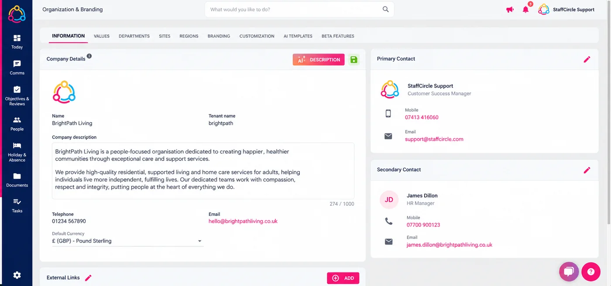Edit the Secondary Contact pencil icon
611x286 pixels.
[587, 170]
